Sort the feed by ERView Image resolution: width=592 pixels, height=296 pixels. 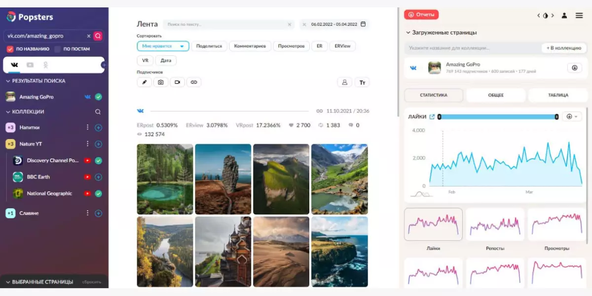tap(342, 46)
